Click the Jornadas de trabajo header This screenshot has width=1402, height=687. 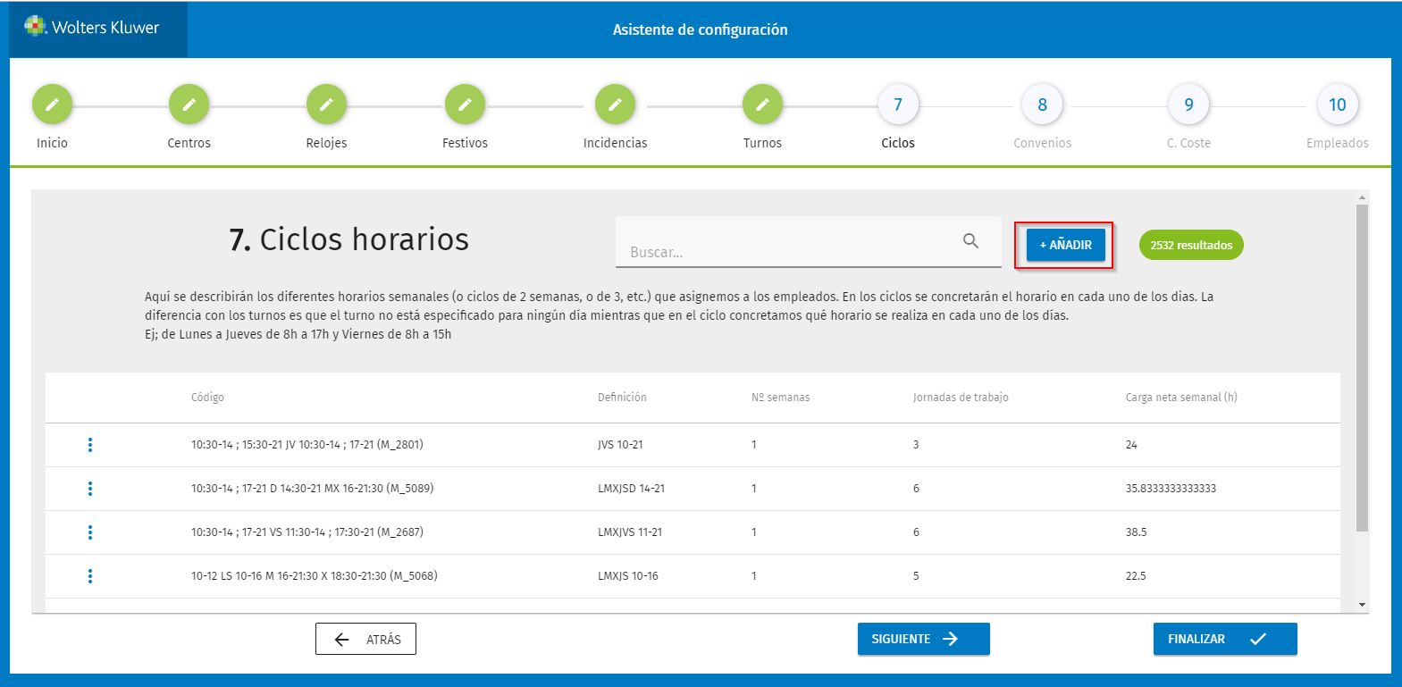pos(961,398)
